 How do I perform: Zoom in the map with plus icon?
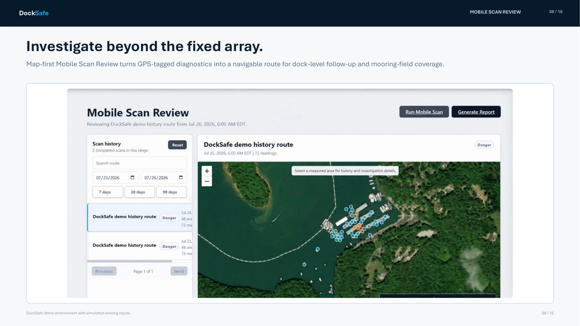207,171
